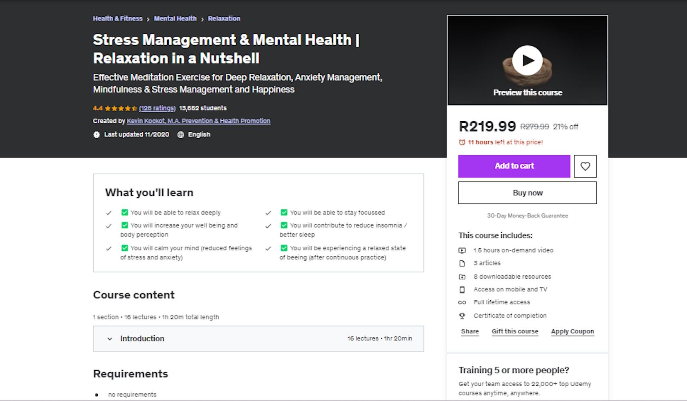Toggle the stay focussed learning checkbox
The image size is (687, 401).
(284, 212)
